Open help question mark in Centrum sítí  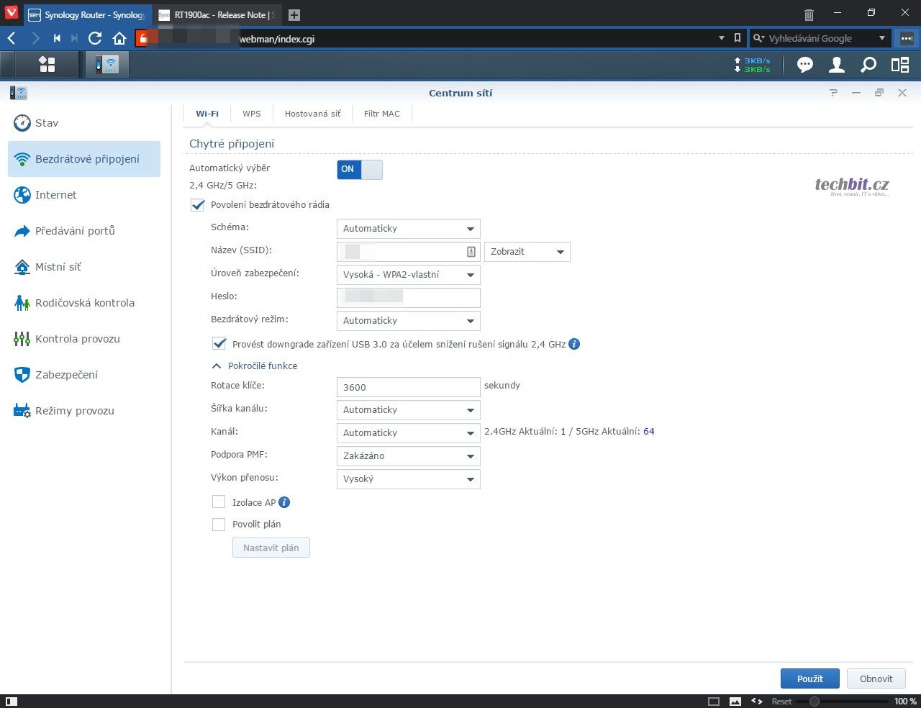click(x=833, y=93)
